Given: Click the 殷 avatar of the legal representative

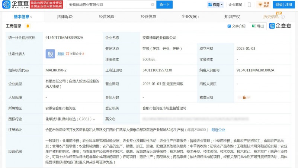Looking at the screenshot, I should [x=50, y=54].
